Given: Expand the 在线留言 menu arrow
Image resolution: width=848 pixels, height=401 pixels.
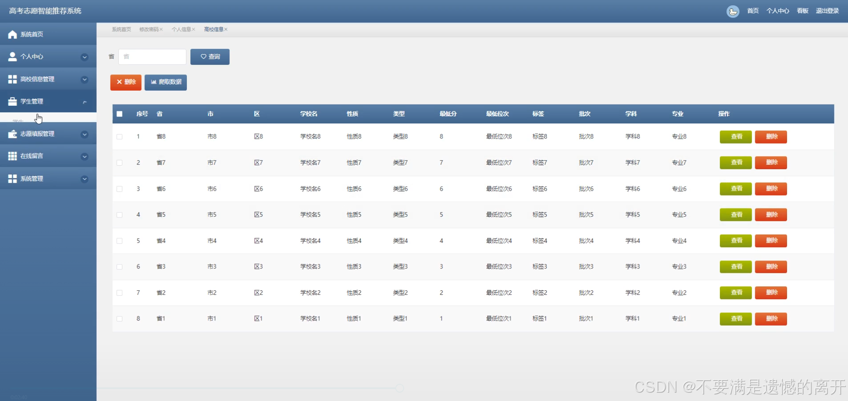Looking at the screenshot, I should pos(84,156).
